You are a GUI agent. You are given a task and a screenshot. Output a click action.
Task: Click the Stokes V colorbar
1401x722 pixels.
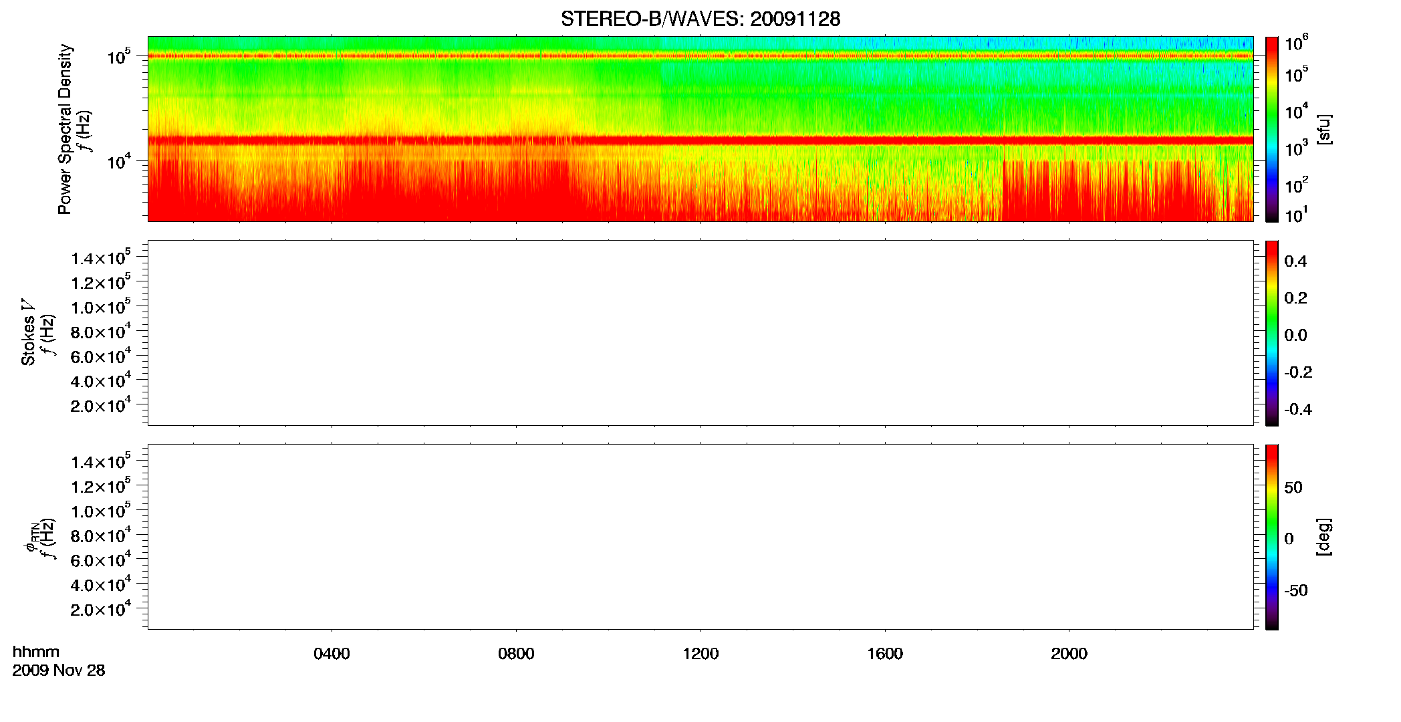click(x=1272, y=333)
